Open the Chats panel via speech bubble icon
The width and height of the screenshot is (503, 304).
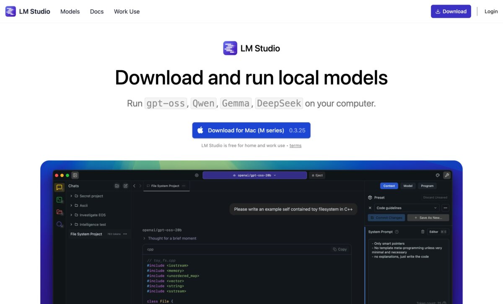pyautogui.click(x=60, y=187)
